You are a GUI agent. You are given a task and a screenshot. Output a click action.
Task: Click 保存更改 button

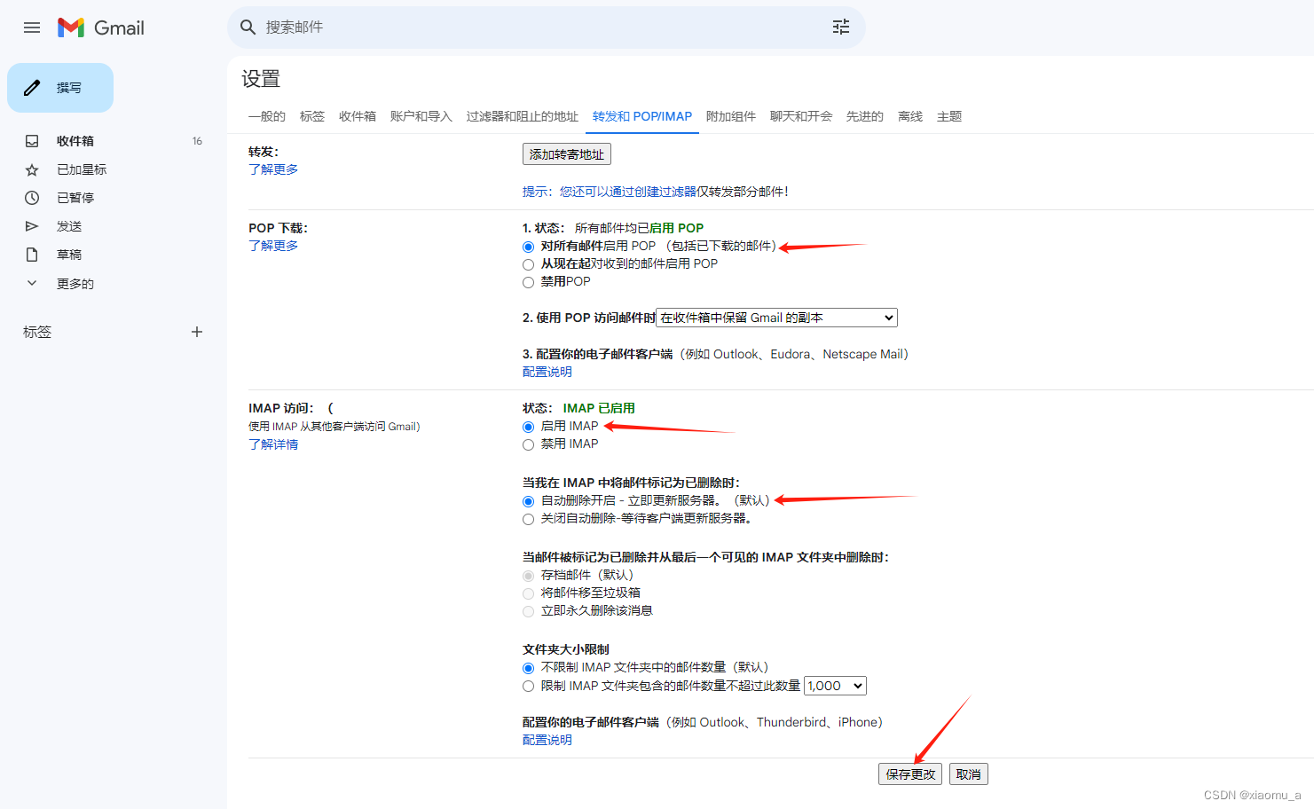[910, 774]
